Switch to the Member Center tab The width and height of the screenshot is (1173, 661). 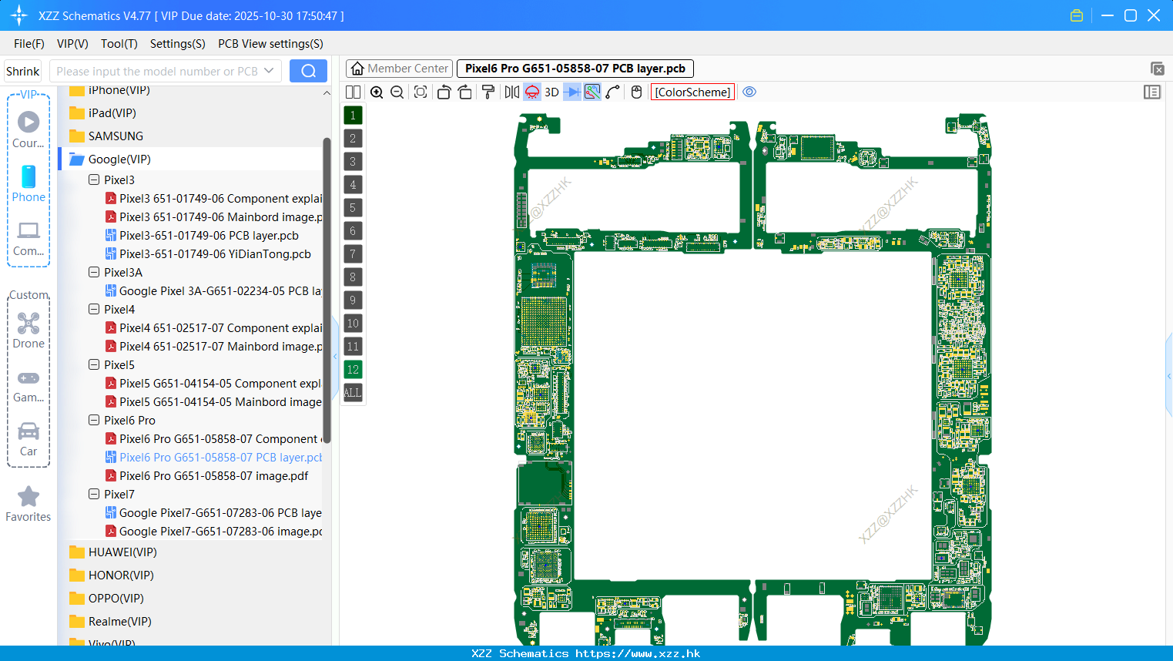(x=400, y=69)
